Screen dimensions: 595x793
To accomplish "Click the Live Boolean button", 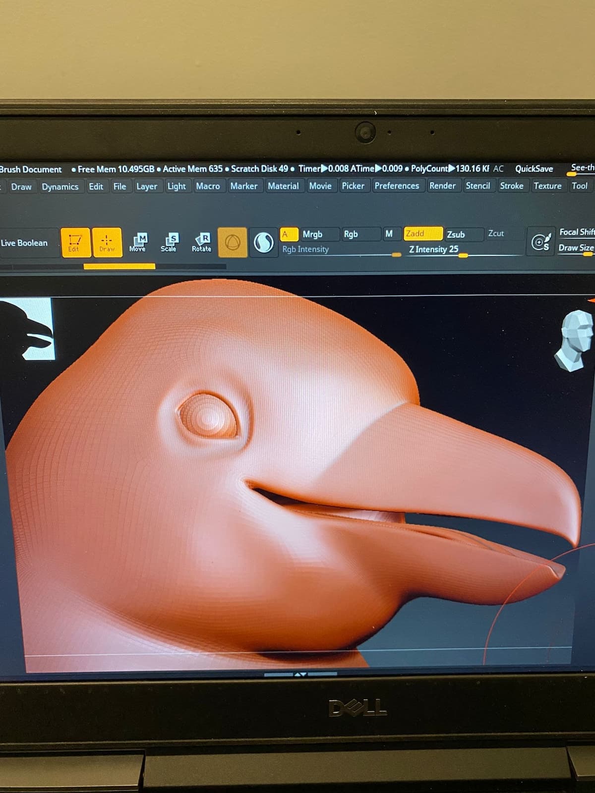I will [x=25, y=243].
